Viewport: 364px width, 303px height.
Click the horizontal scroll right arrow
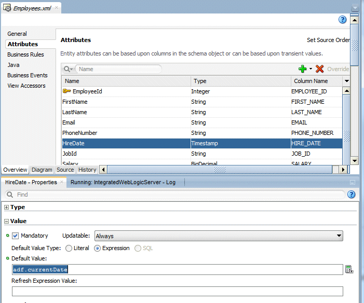point(343,170)
